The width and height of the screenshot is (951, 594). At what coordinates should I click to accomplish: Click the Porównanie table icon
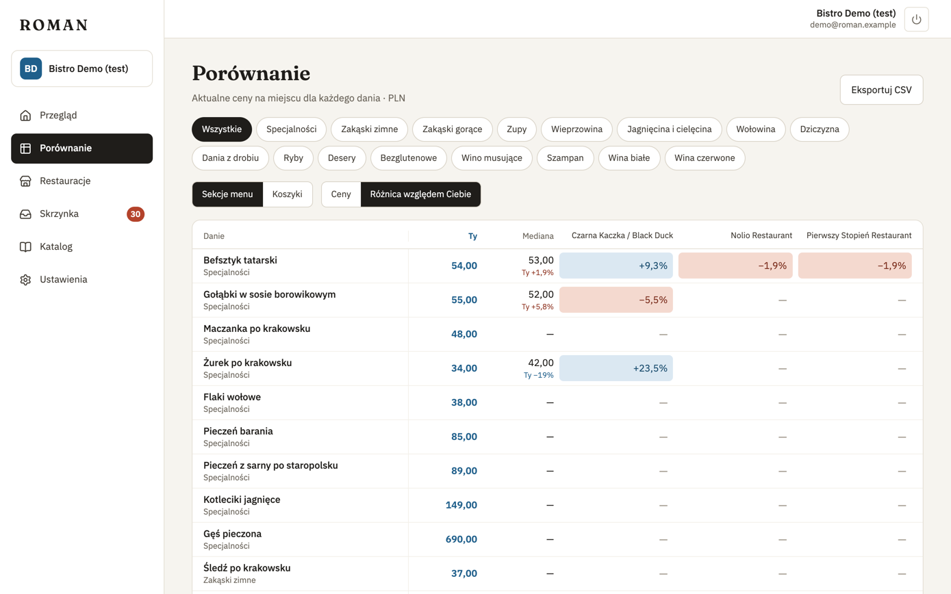click(25, 148)
